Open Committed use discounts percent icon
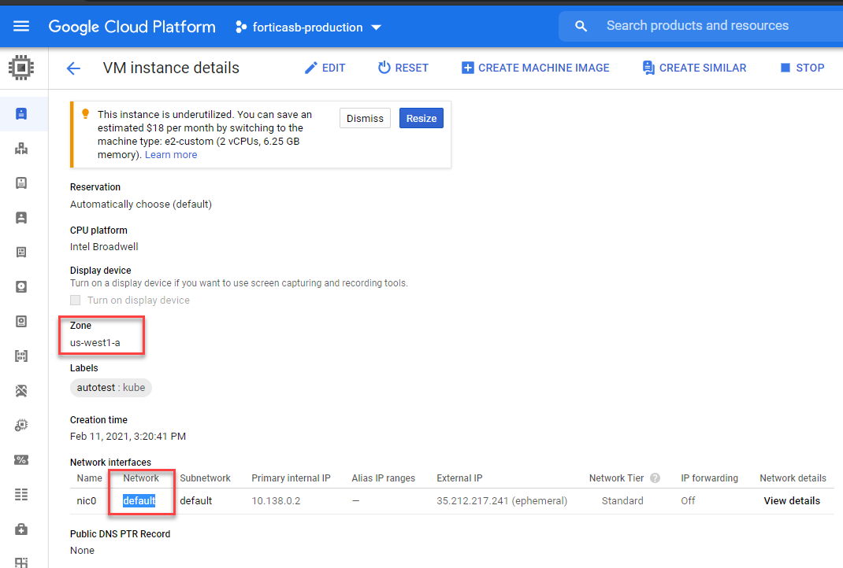Image resolution: width=843 pixels, height=568 pixels. (21, 459)
